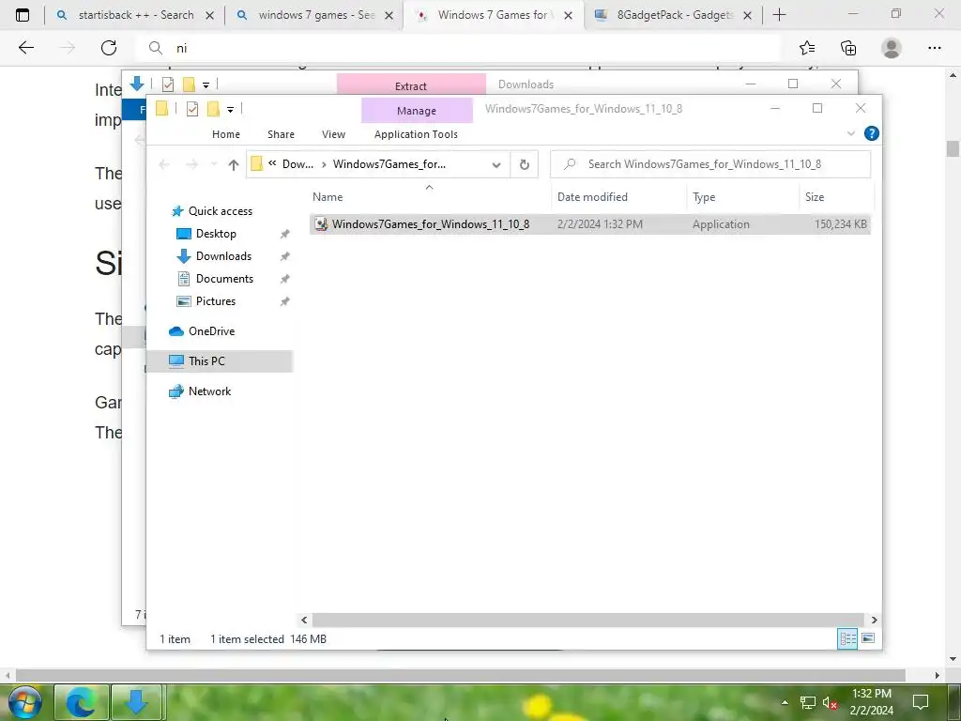
Task: Open the Home ribbon tab
Action: coord(225,134)
